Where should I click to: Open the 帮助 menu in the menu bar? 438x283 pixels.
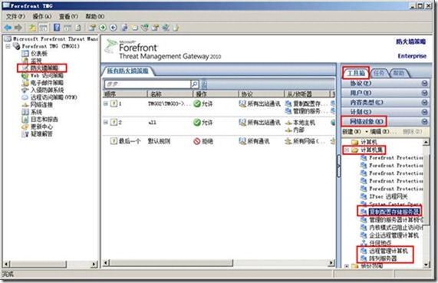[x=94, y=16]
